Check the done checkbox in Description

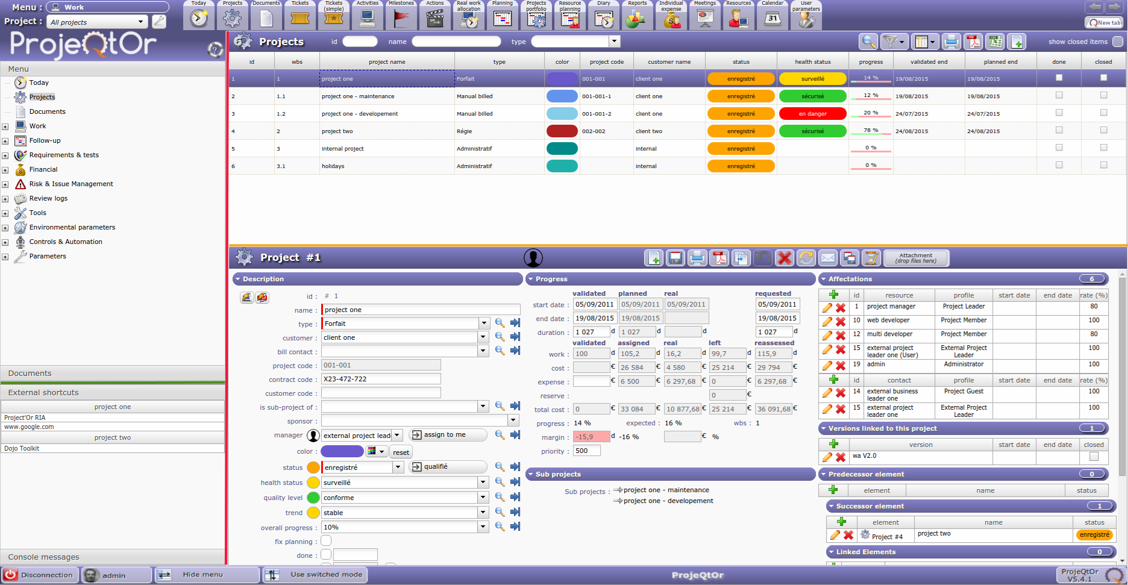326,554
